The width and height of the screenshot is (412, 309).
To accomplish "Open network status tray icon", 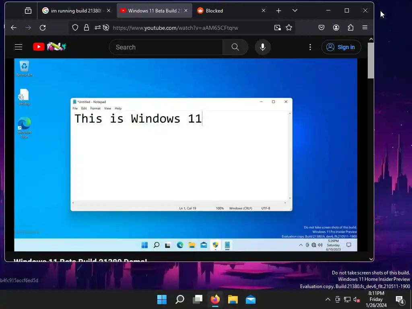I will pos(347,299).
